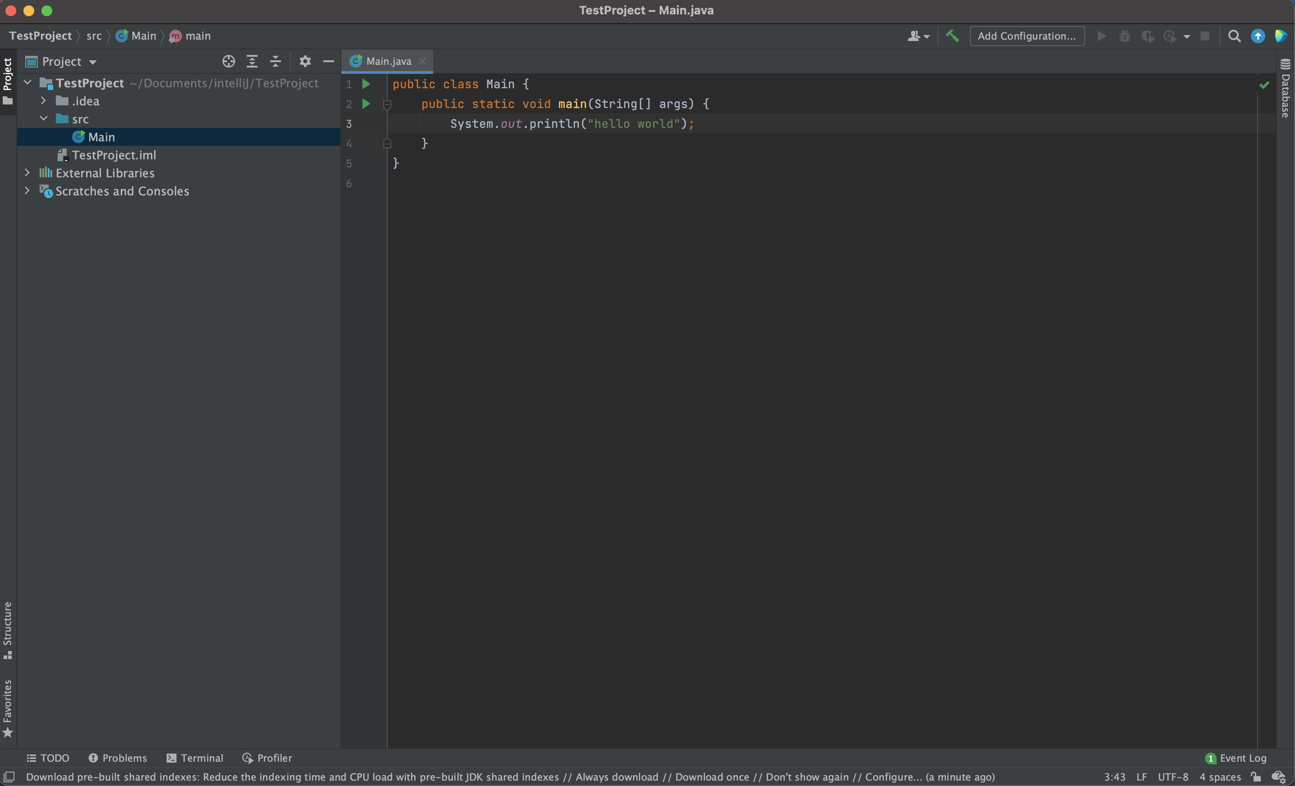Click the IDE update arrow icon

[1258, 36]
